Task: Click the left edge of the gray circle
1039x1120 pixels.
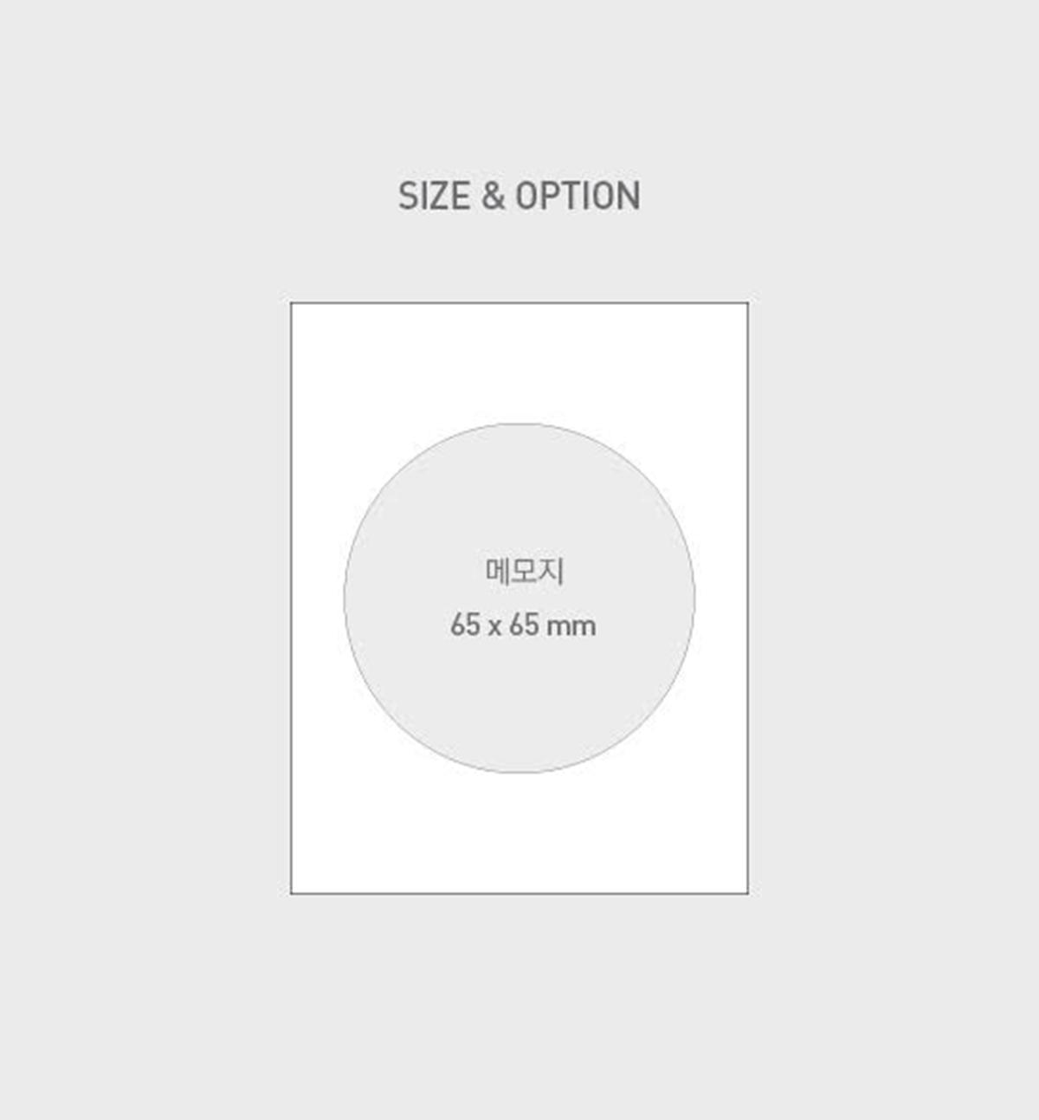Action: [345, 598]
